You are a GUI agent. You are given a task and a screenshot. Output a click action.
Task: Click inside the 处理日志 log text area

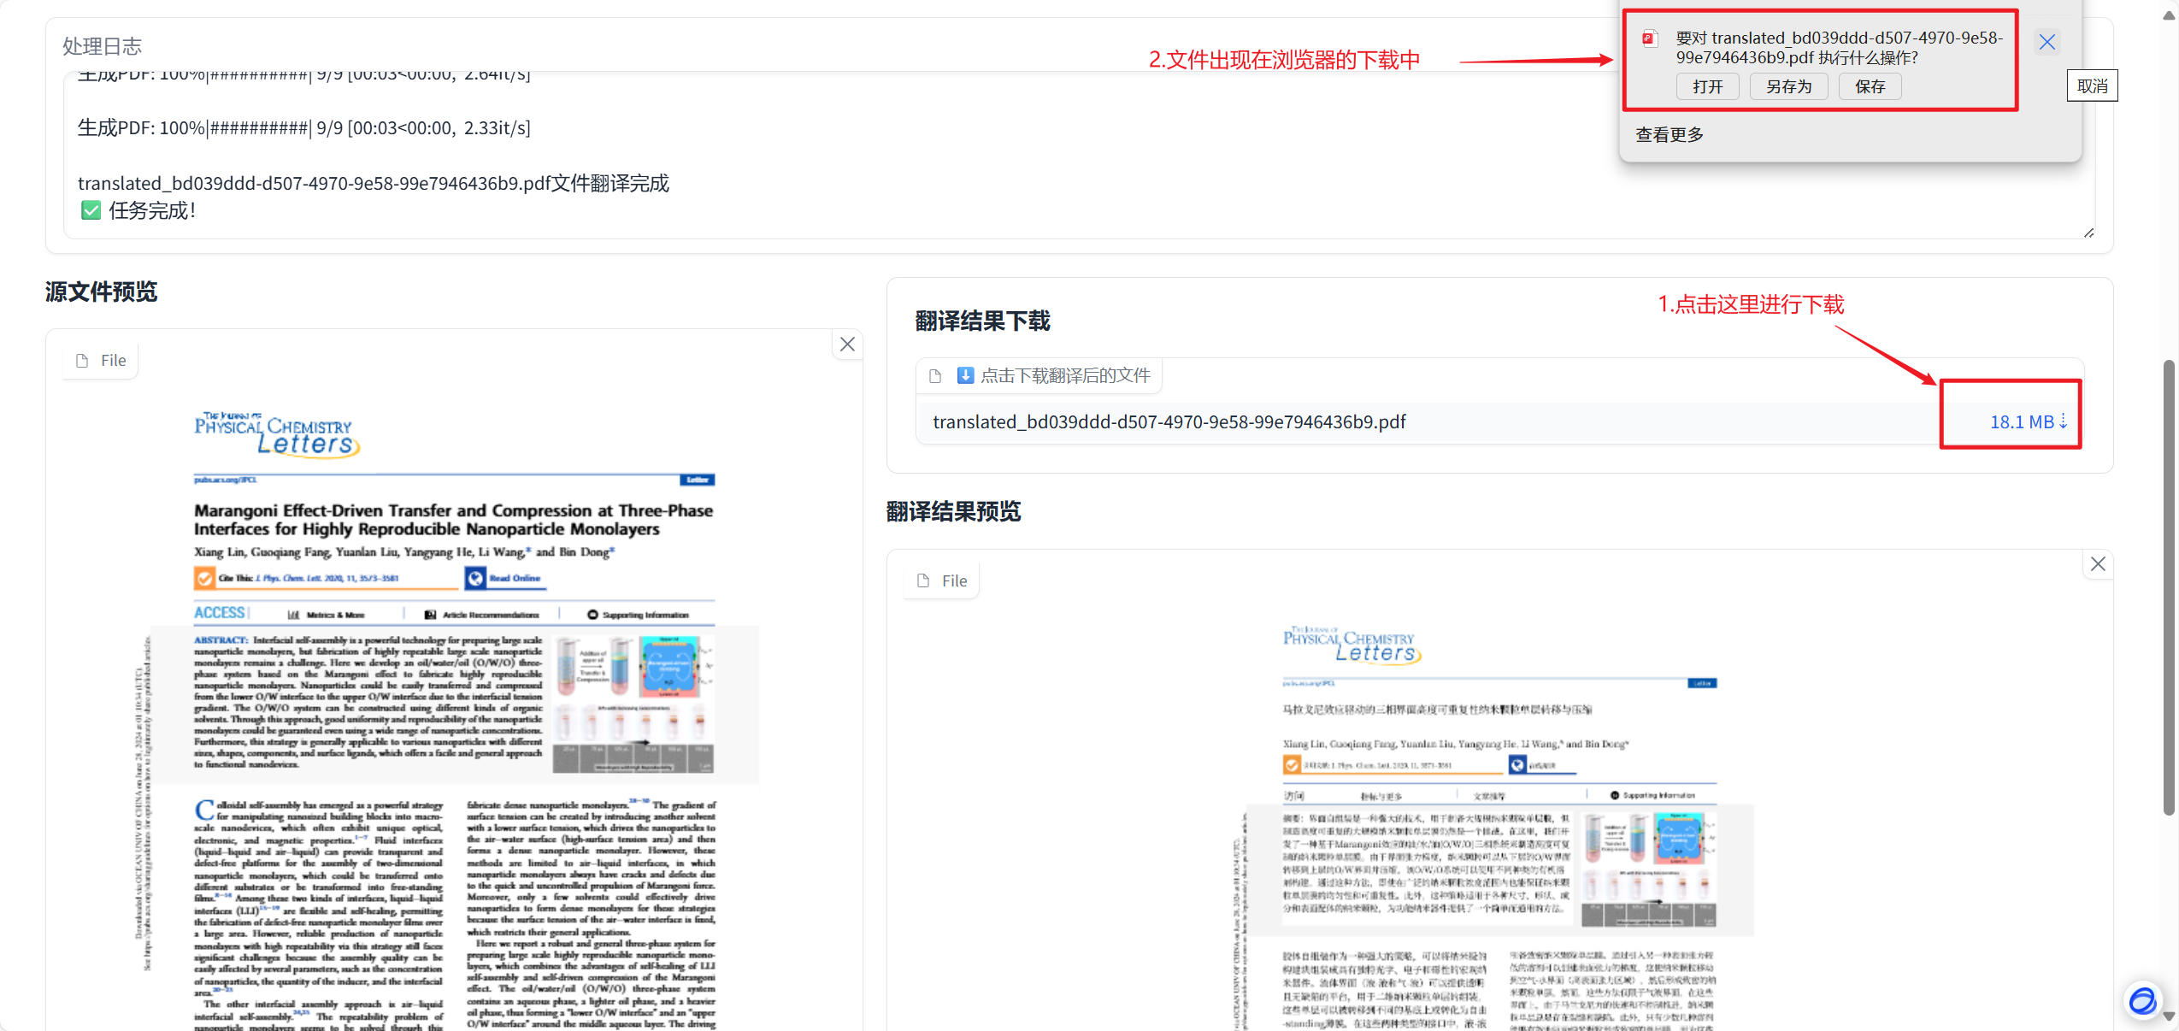[x=1026, y=154]
